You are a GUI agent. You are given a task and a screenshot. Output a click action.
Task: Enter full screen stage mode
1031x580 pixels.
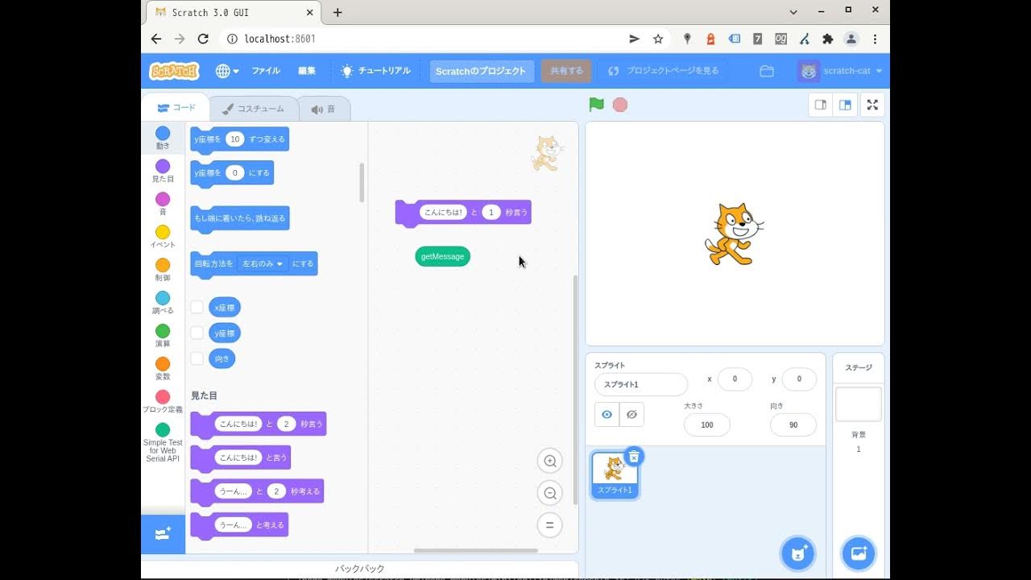tap(872, 105)
